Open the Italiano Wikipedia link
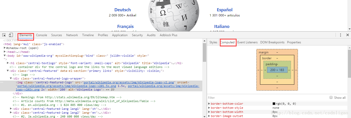This screenshot has height=118, width=351. pyautogui.click(x=222, y=26)
